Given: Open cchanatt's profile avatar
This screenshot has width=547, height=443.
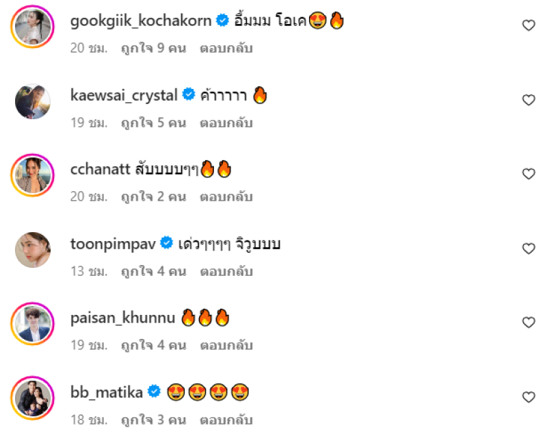Looking at the screenshot, I should [32, 175].
